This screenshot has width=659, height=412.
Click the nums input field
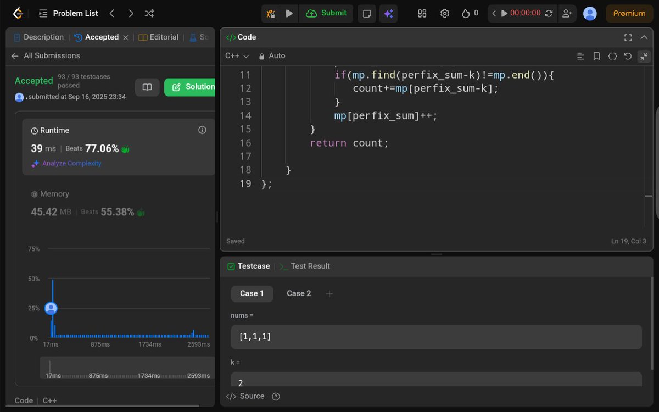click(437, 337)
